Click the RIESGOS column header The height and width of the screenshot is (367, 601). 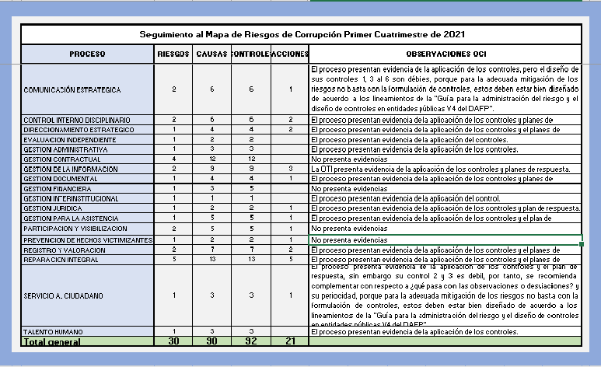pyautogui.click(x=173, y=54)
